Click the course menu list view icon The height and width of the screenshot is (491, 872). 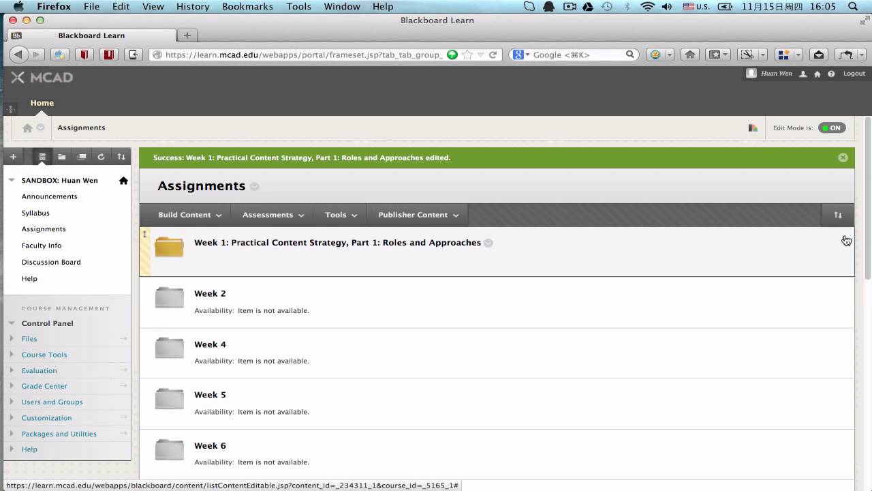(x=42, y=157)
